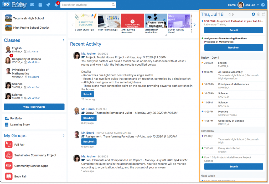Open calendar panel settings gear
The image size is (269, 184).
click(258, 14)
